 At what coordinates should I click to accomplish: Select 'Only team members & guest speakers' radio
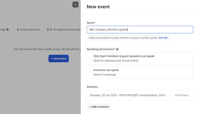(91, 58)
